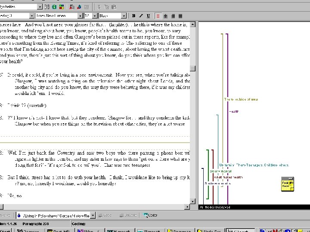Click the 'Coding:' status bar field
The image size is (310, 232).
[x=79, y=224]
